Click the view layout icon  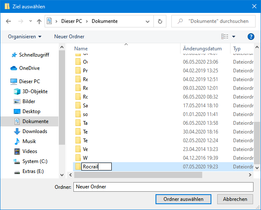(225, 37)
